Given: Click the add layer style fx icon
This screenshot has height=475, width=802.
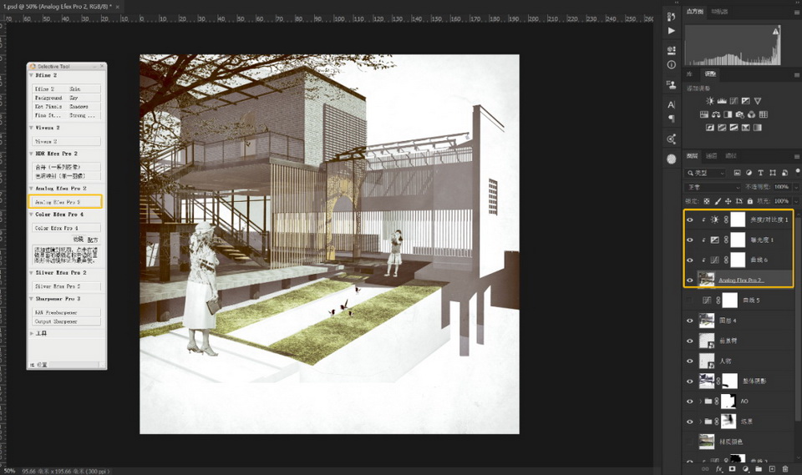Looking at the screenshot, I should pyautogui.click(x=718, y=469).
